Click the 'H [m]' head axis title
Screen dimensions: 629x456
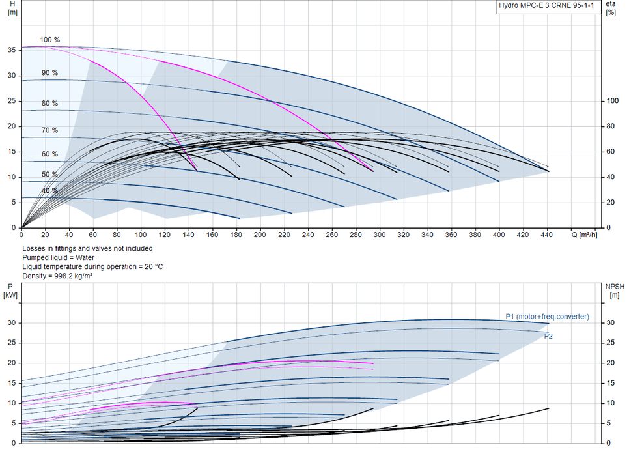click(x=12, y=8)
